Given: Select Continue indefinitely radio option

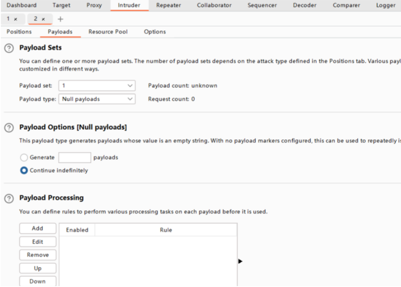Looking at the screenshot, I should click(24, 171).
